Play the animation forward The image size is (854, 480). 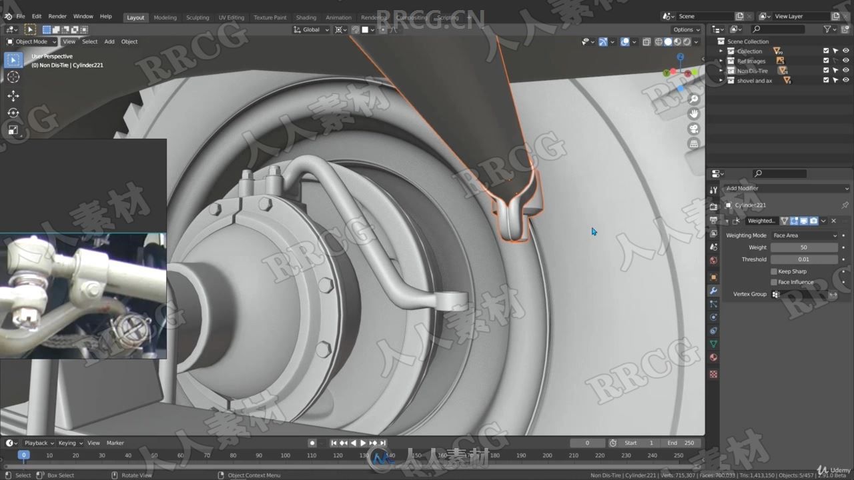coord(363,443)
